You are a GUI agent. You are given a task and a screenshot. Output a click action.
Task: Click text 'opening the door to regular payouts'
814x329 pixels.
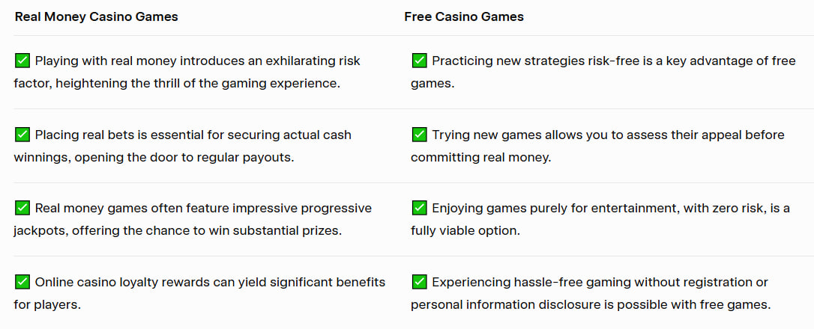[x=184, y=158]
